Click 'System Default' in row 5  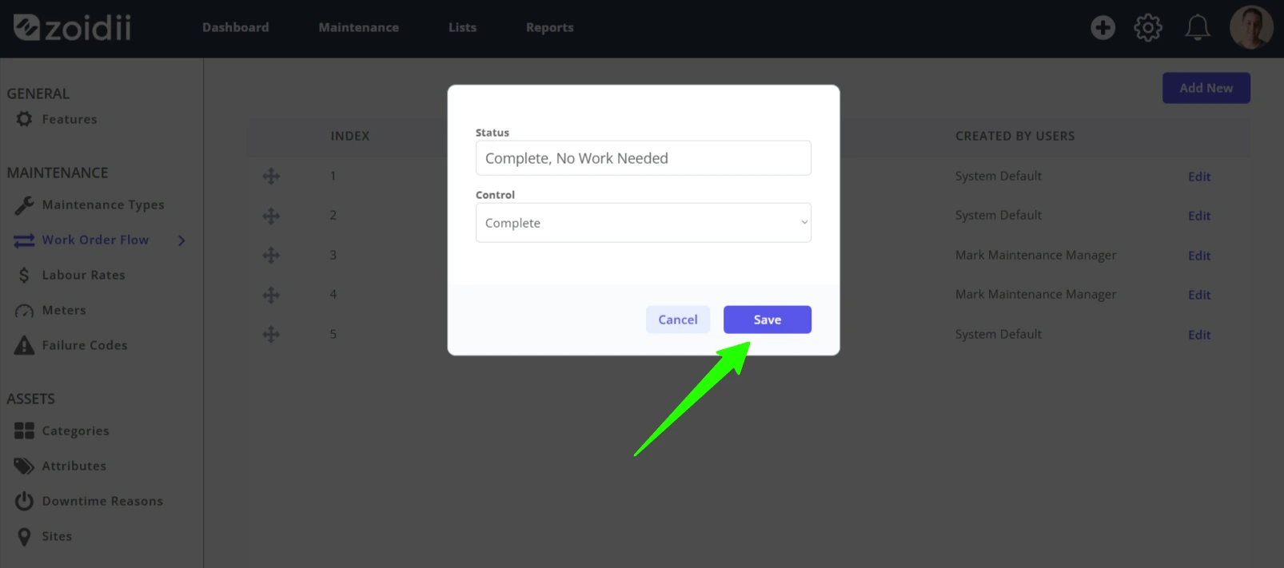[998, 334]
